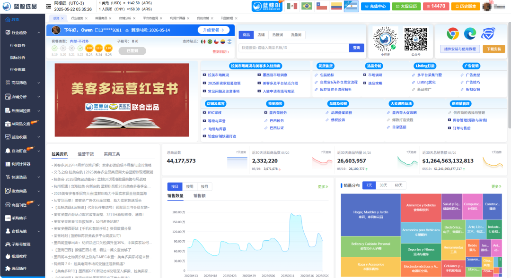The height and width of the screenshot is (278, 511).
Task: Click the 采购助手 1688 sidebar icon
Action: point(8,218)
